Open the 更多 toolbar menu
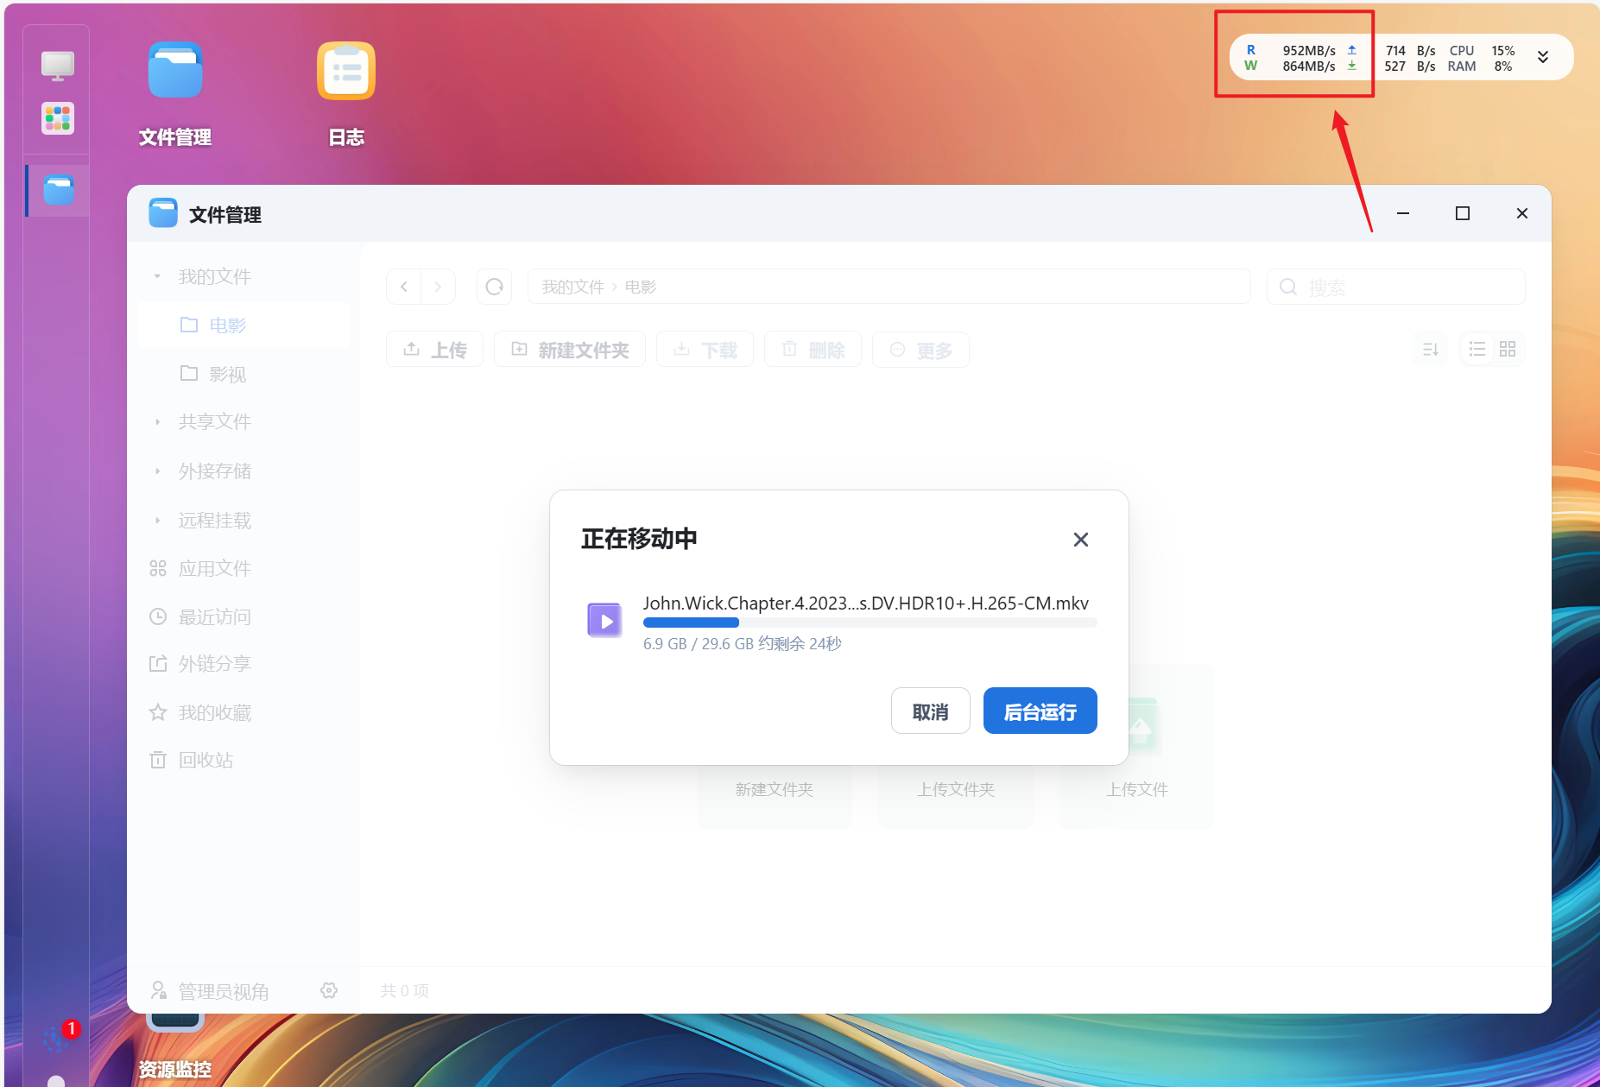1600x1087 pixels. 921,350
